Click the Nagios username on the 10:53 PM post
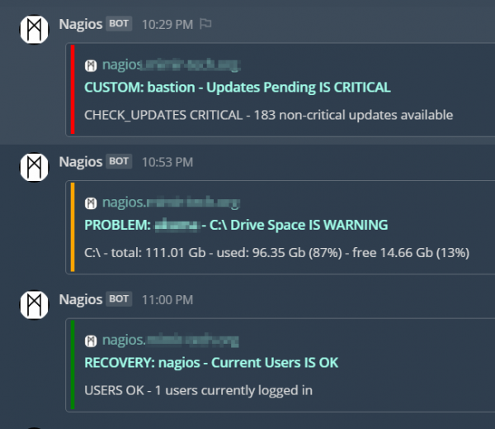This screenshot has width=495, height=429. pyautogui.click(x=81, y=161)
